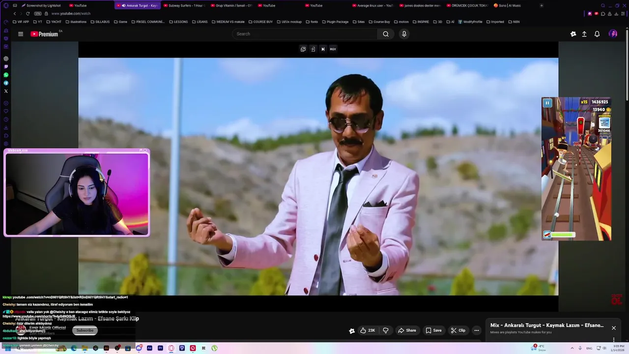Screen dimensions: 629x354
Task: Open Discord from the taskbar
Action: (x=139, y=348)
